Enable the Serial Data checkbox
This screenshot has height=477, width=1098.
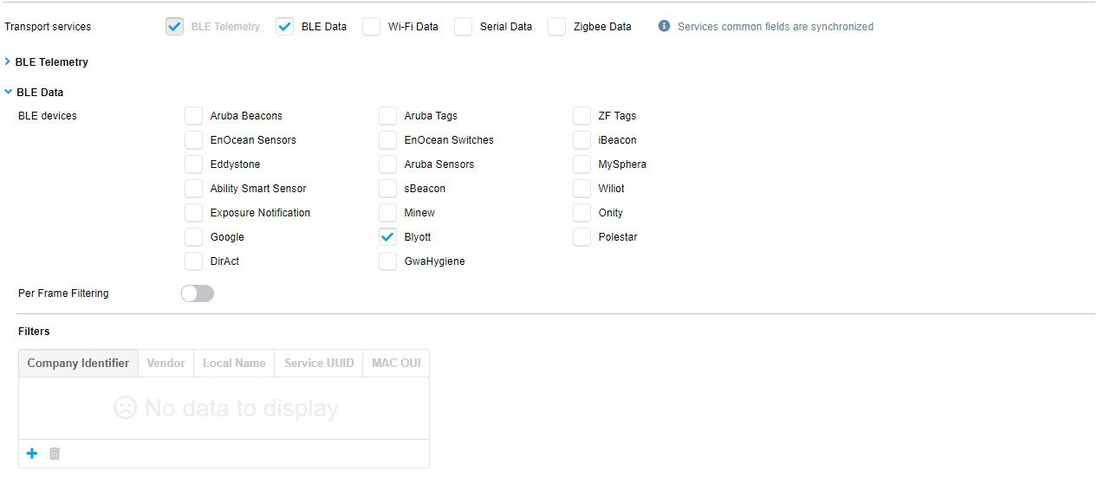point(464,27)
